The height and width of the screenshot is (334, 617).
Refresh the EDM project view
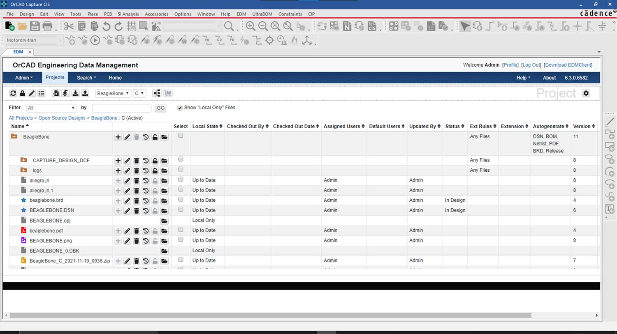pos(13,93)
